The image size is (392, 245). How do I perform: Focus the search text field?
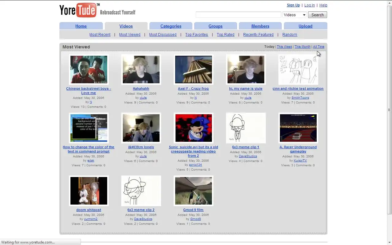(238, 15)
